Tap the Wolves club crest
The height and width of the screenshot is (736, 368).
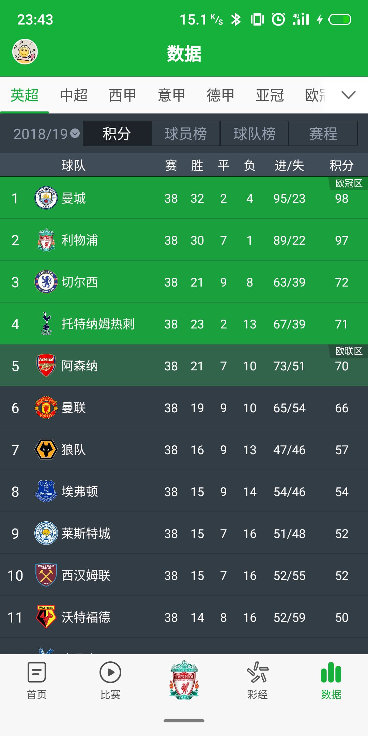[x=46, y=449]
